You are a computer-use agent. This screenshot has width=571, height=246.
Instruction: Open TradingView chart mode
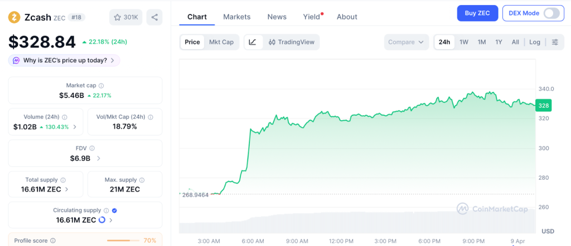tap(292, 42)
